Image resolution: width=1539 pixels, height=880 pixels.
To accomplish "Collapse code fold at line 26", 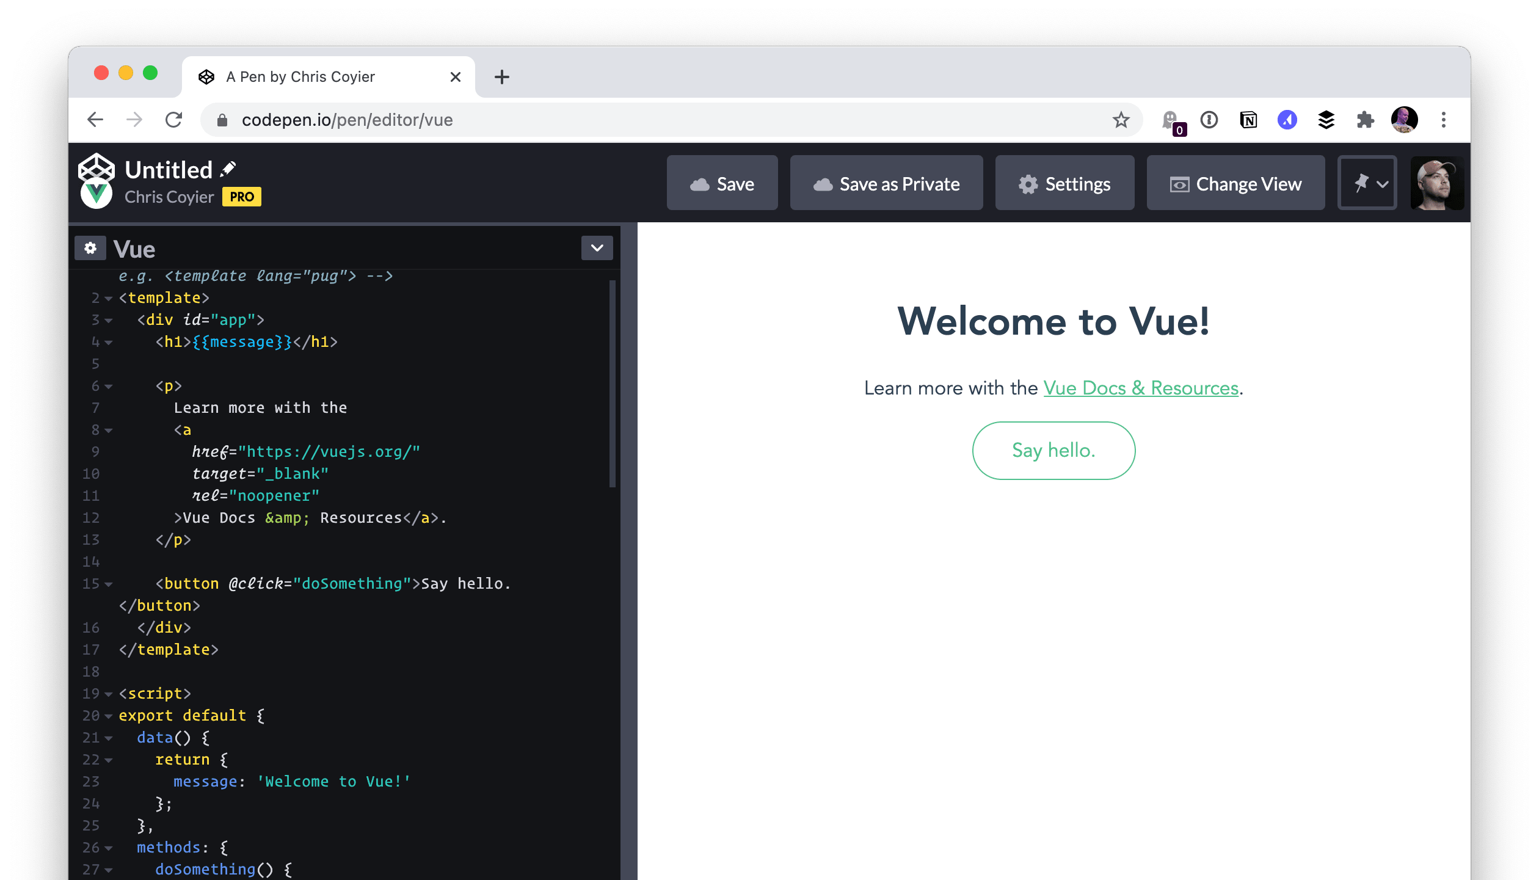I will (108, 848).
